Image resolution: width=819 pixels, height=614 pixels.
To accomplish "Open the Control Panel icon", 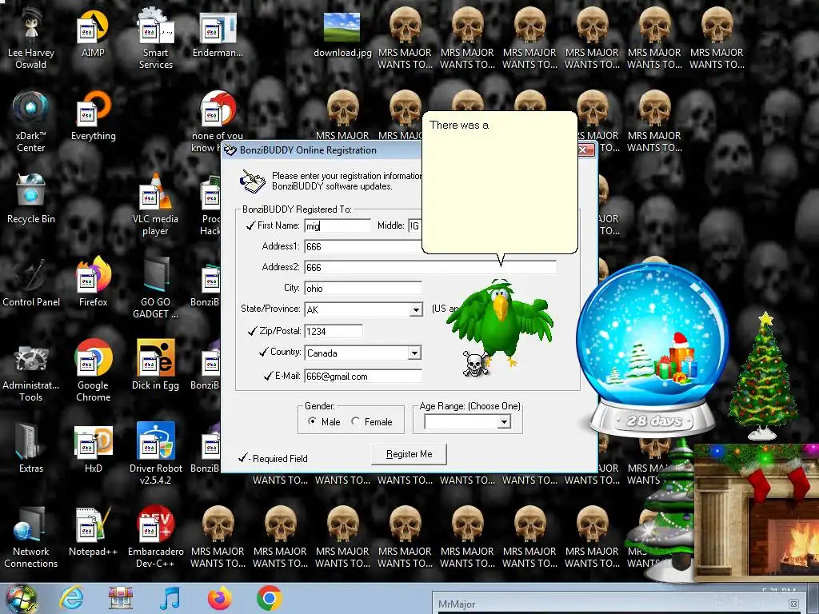I will coord(31,283).
